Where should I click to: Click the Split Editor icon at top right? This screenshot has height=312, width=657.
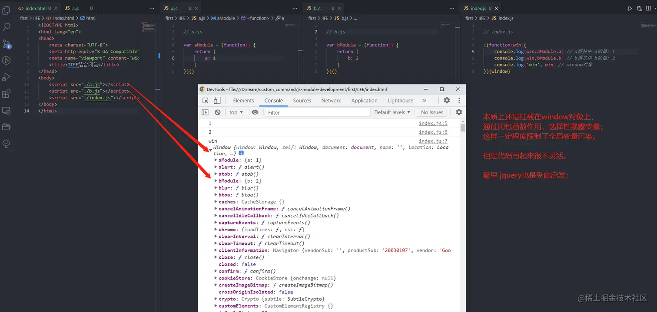point(649,8)
